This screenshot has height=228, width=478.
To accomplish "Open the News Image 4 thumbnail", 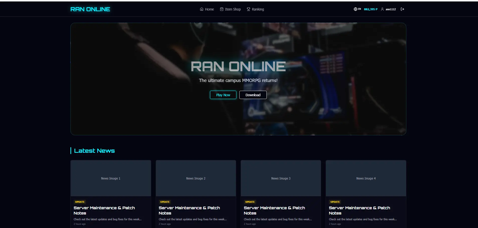I will pyautogui.click(x=366, y=178).
